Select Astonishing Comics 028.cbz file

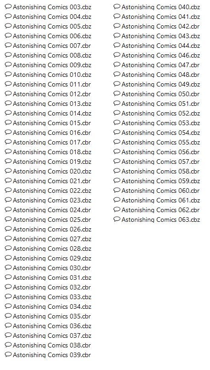52,249
